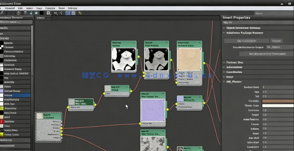Viewport: 294px width, 151px height.
Task: Open the off-white color swatch in Invert Properties
Action: [x=278, y=106]
